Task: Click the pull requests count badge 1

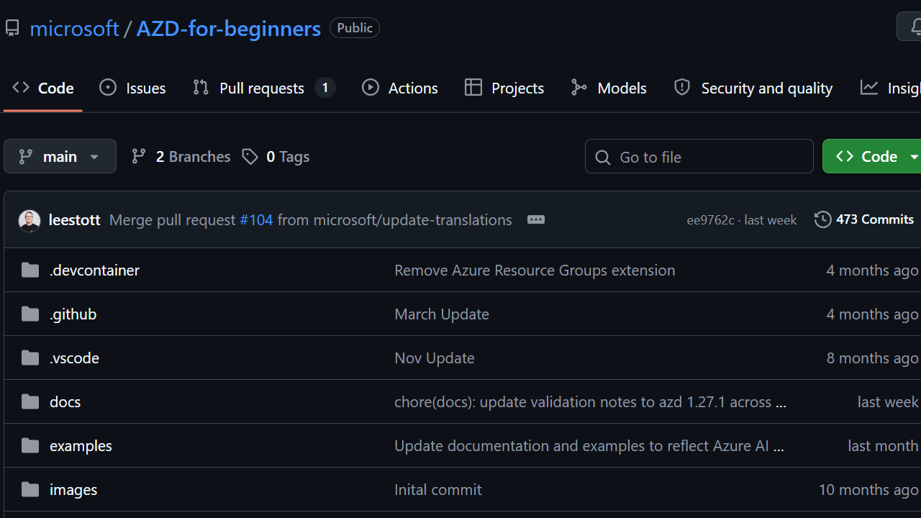Action: point(325,88)
